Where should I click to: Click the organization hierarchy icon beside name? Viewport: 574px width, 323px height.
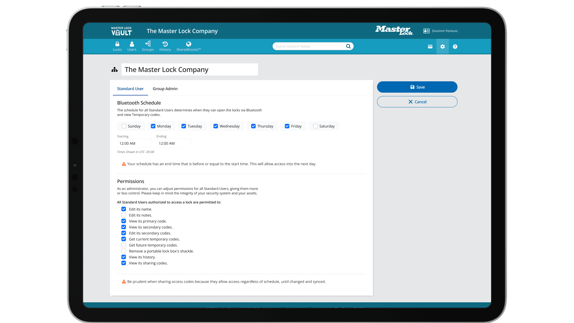(x=114, y=70)
